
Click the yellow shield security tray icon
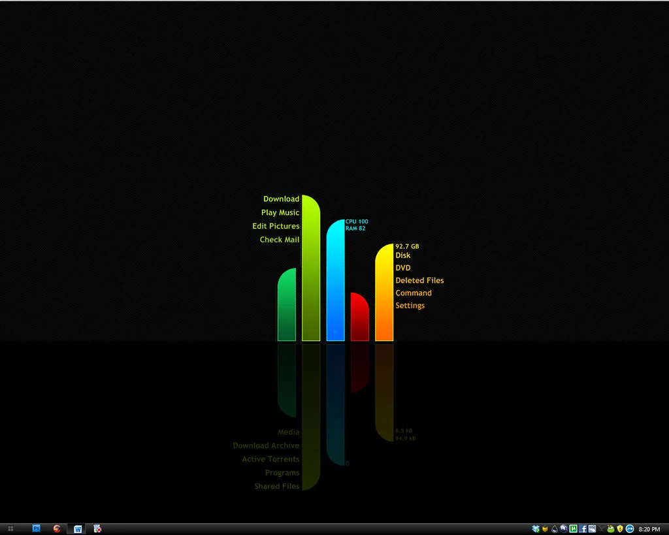(x=620, y=528)
